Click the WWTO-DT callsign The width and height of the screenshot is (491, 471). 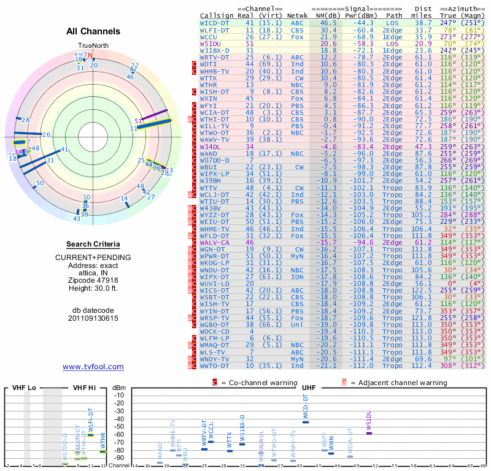click(214, 366)
